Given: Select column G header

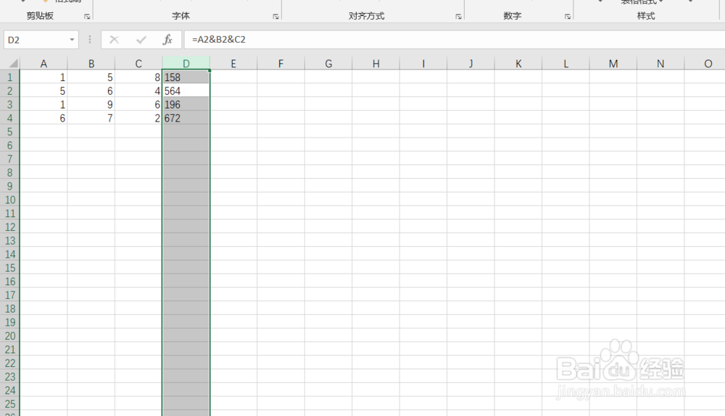Looking at the screenshot, I should pos(328,64).
